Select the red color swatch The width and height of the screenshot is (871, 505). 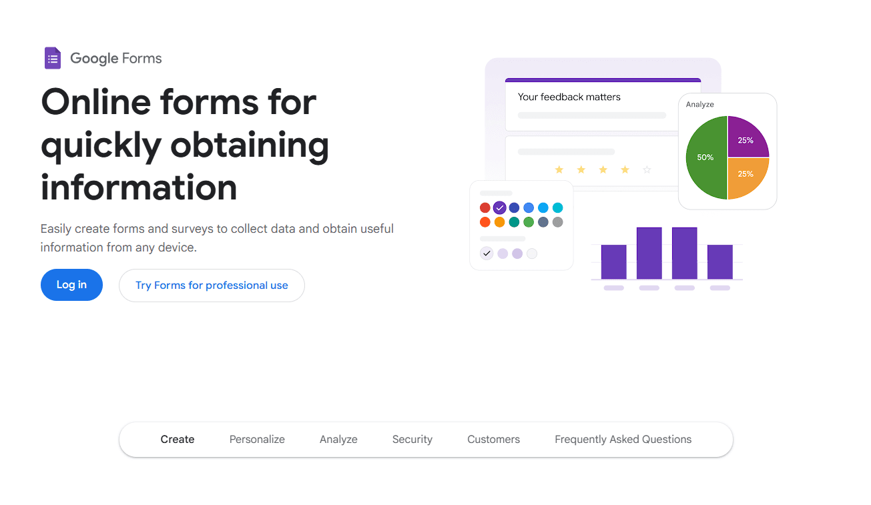coord(485,207)
